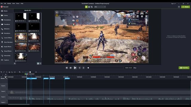Click the add track plus button
The height and width of the screenshot is (107, 191).
pos(6,75)
